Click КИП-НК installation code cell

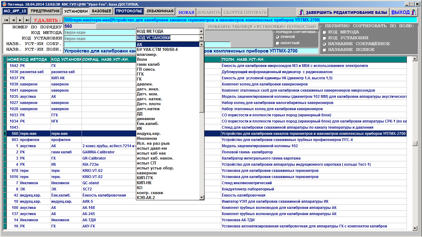point(66,78)
